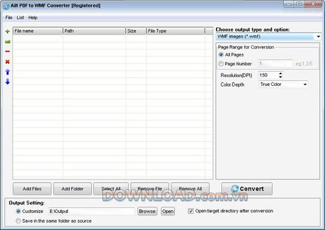Increase resolution DPI with up arrow
This screenshot has height=230, width=325.
280,74
